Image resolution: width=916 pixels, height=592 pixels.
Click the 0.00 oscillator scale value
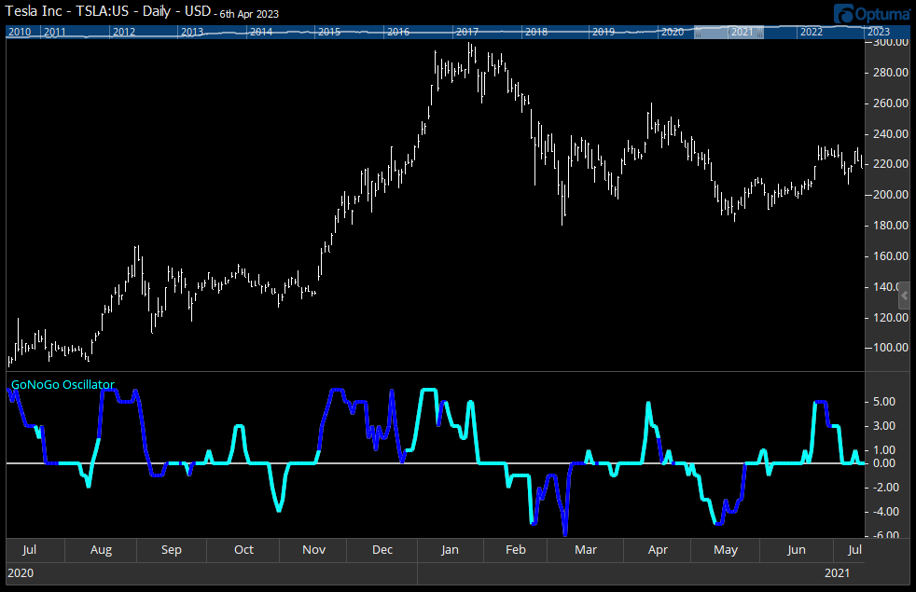click(x=884, y=463)
